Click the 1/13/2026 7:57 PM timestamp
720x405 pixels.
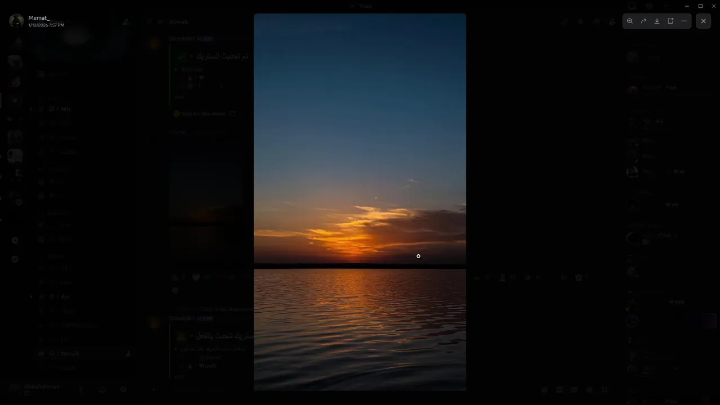pos(46,25)
